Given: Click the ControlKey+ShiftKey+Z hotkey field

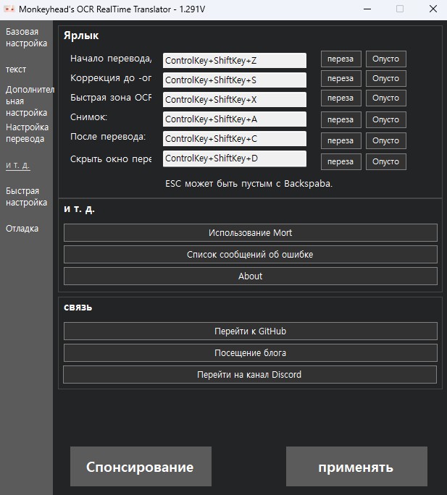Looking at the screenshot, I should pyautogui.click(x=235, y=60).
